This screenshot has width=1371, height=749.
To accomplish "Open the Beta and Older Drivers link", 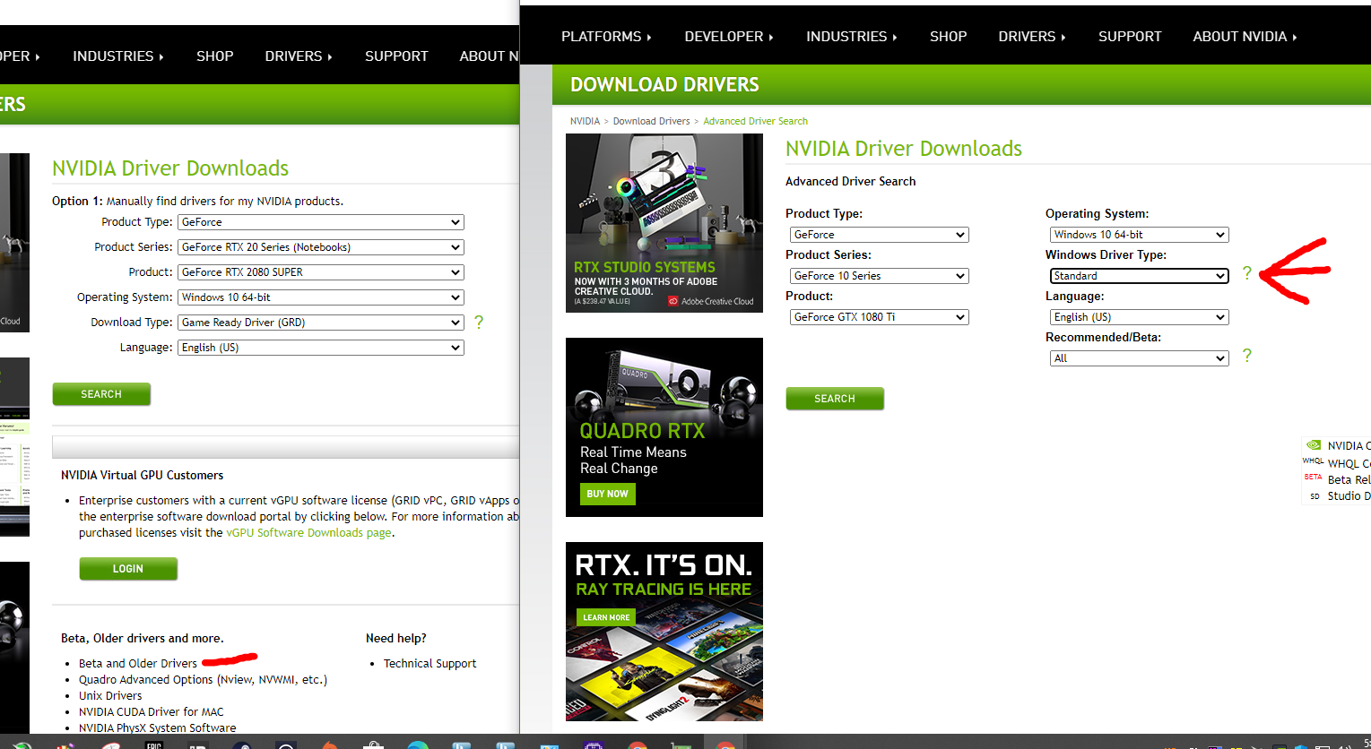I will 138,664.
